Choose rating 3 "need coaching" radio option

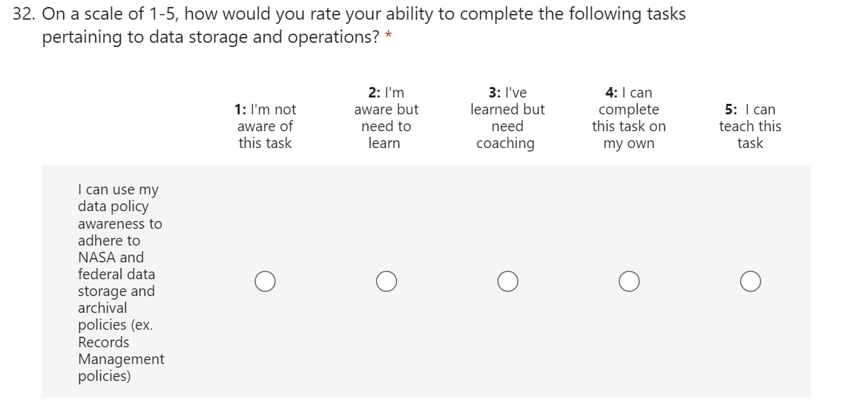(508, 281)
